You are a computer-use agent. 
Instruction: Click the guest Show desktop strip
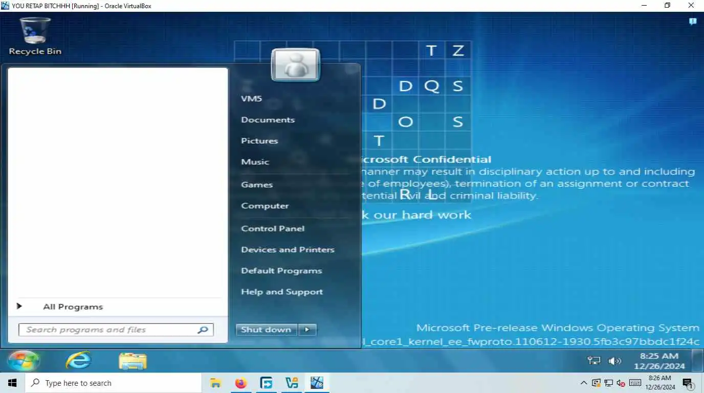[697, 361]
